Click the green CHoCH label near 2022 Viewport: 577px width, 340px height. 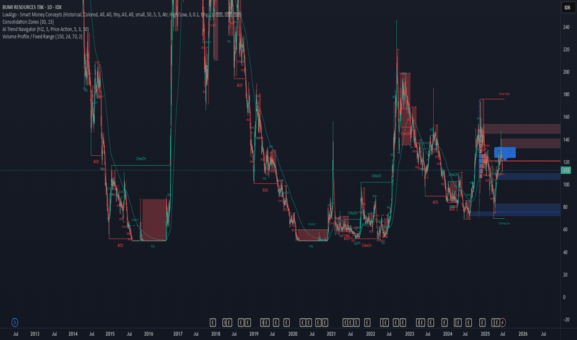(376, 176)
